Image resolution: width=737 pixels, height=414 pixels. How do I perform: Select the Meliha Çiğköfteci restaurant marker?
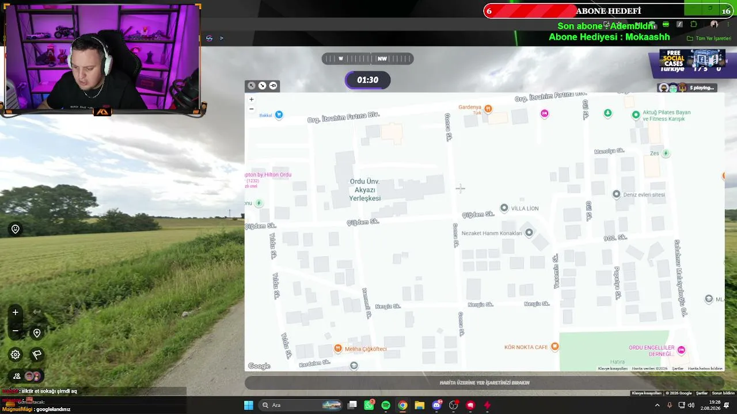coord(338,348)
